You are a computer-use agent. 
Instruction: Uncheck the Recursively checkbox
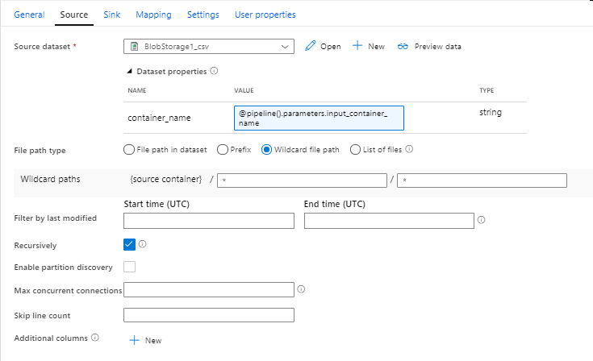129,243
